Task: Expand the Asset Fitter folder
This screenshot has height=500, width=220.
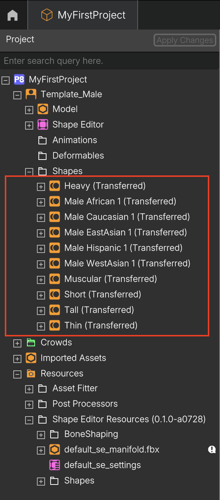Action: point(29,389)
